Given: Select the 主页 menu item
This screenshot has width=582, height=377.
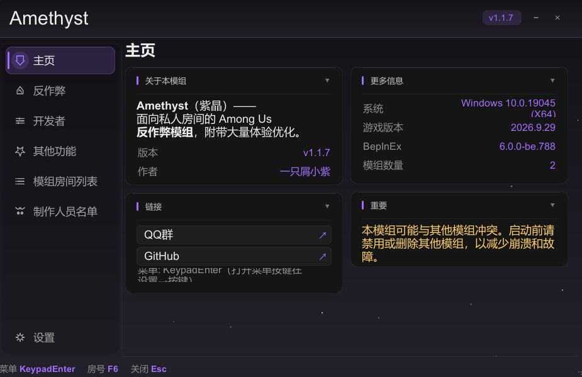Looking at the screenshot, I should coord(60,60).
